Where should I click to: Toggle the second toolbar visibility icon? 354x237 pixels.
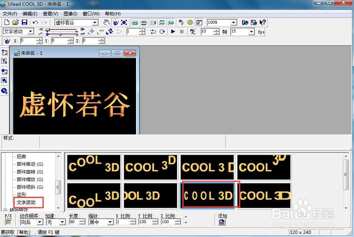[x=144, y=22]
